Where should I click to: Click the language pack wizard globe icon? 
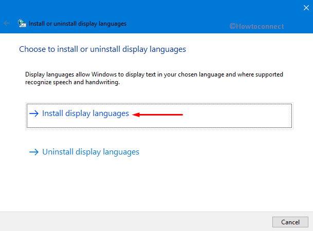pos(22,23)
